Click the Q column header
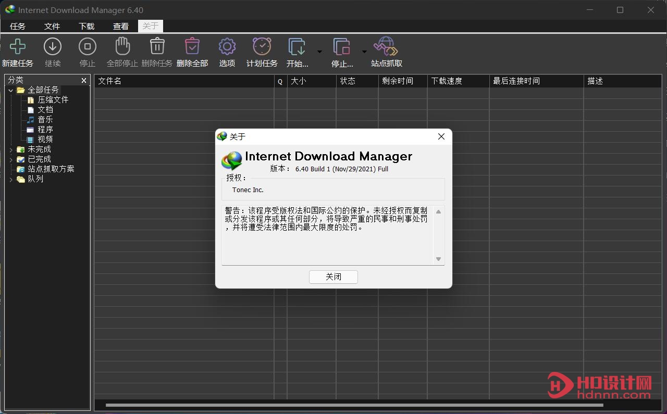The width and height of the screenshot is (667, 414). (280, 81)
